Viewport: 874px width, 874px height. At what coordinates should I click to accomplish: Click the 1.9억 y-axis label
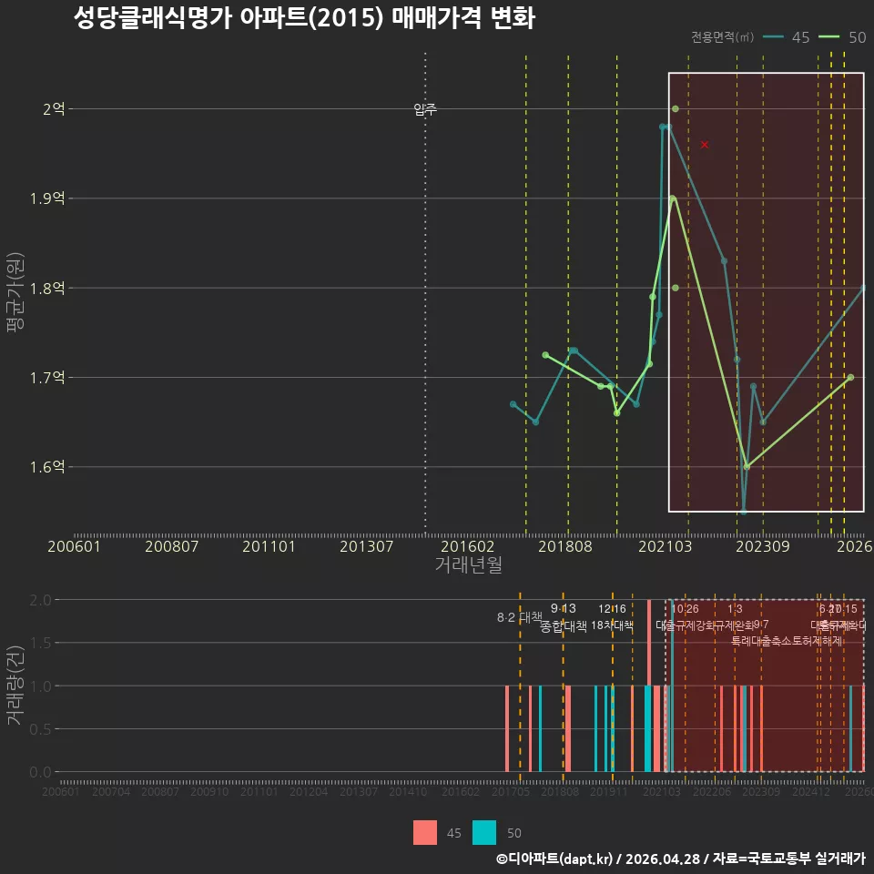tap(47, 198)
